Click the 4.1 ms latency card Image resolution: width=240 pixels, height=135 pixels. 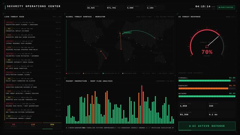pos(222,114)
